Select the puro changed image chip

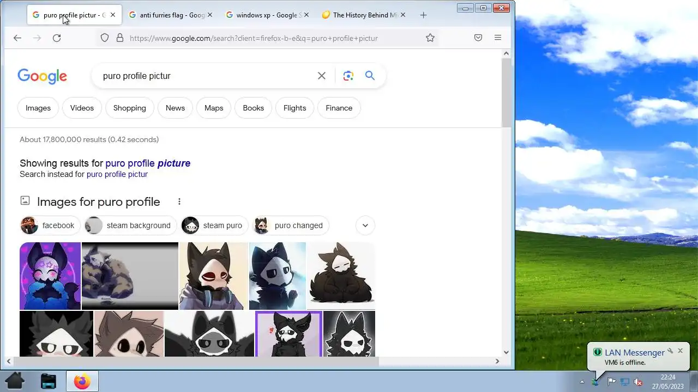pos(291,225)
